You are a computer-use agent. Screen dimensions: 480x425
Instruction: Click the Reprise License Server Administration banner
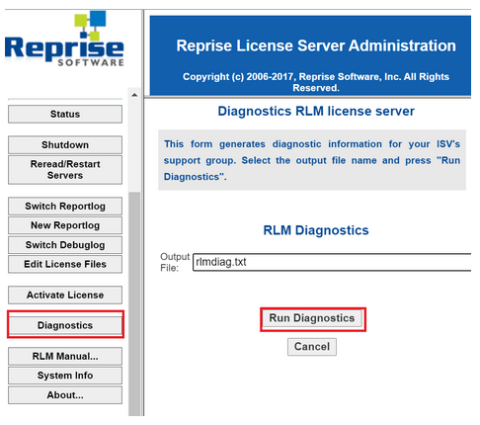(310, 55)
